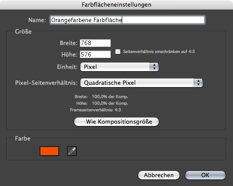Viewport: 233px width, 186px height.
Task: Open the orange color swatch
Action: pos(49,151)
